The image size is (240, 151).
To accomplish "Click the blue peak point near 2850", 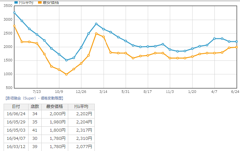I will click(x=96, y=24).
